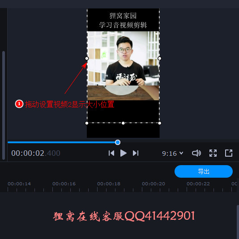The width and height of the screenshot is (239, 239).
Task: Click the bottom center resize handle
Action: [123, 123]
